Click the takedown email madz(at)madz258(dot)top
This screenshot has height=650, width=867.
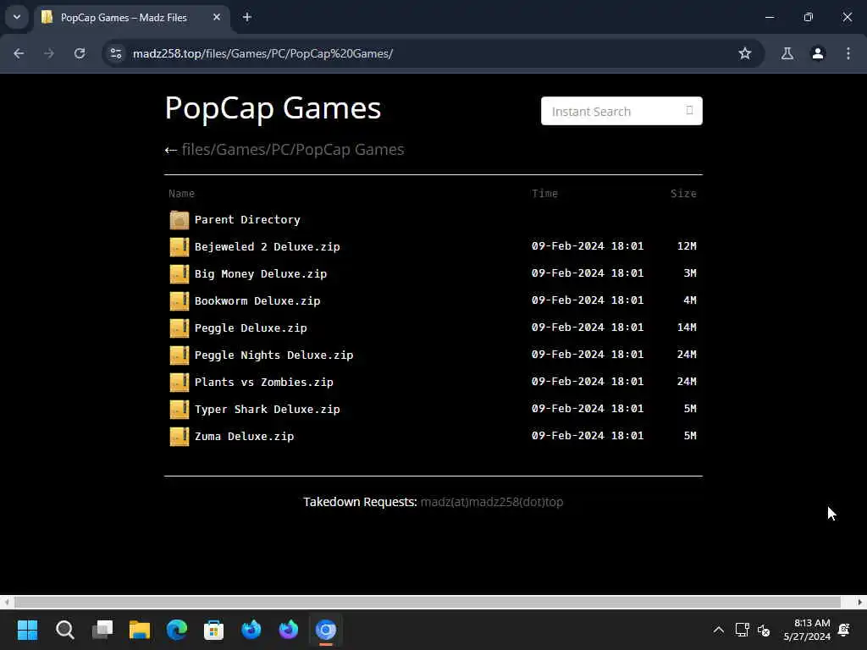tap(492, 502)
